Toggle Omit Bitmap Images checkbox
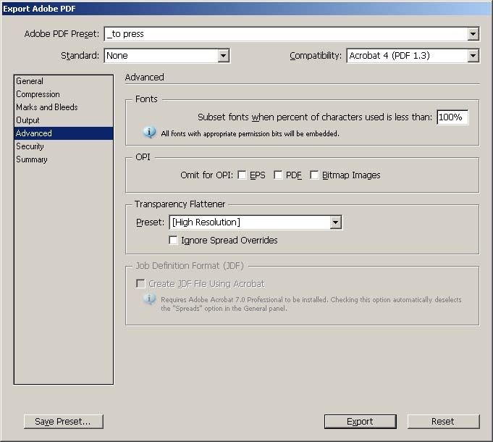The image size is (493, 442). click(314, 175)
